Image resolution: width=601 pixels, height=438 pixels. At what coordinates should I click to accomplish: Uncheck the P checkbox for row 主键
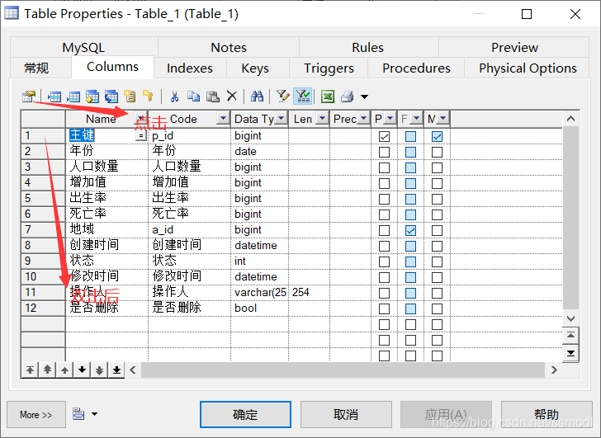point(384,136)
